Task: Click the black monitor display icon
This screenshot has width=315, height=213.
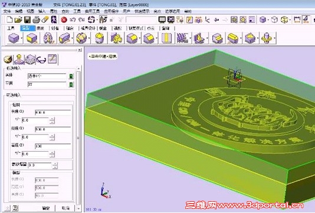Action: (x=162, y=19)
